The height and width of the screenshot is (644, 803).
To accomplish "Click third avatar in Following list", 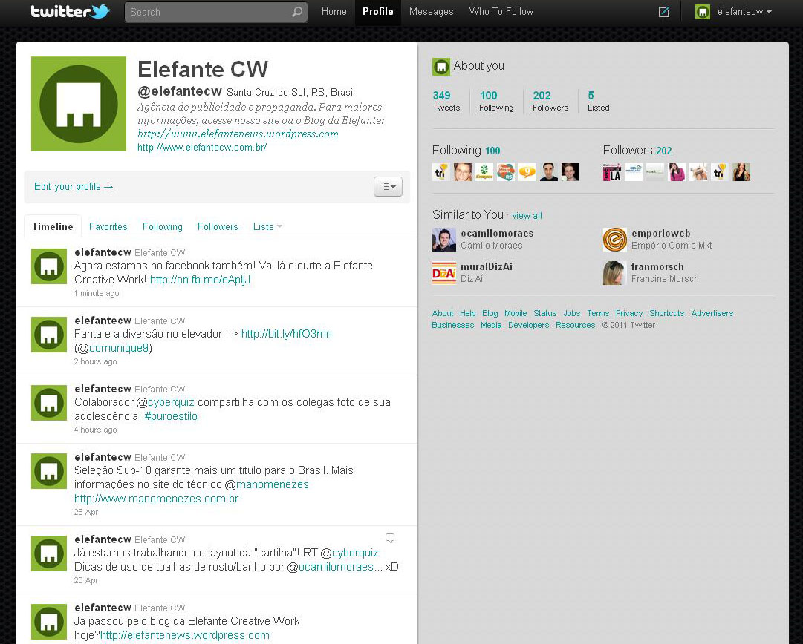I will coord(484,172).
